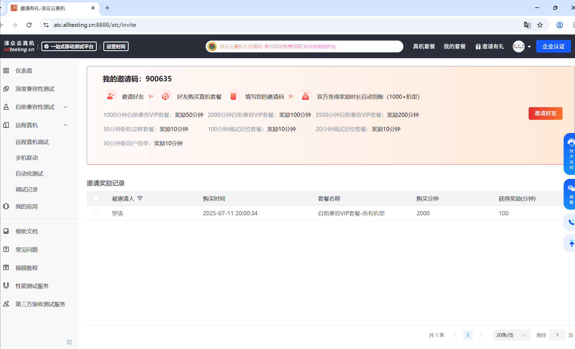Open the Chrome three-dot menu
This screenshot has width=575, height=349.
coord(573,25)
